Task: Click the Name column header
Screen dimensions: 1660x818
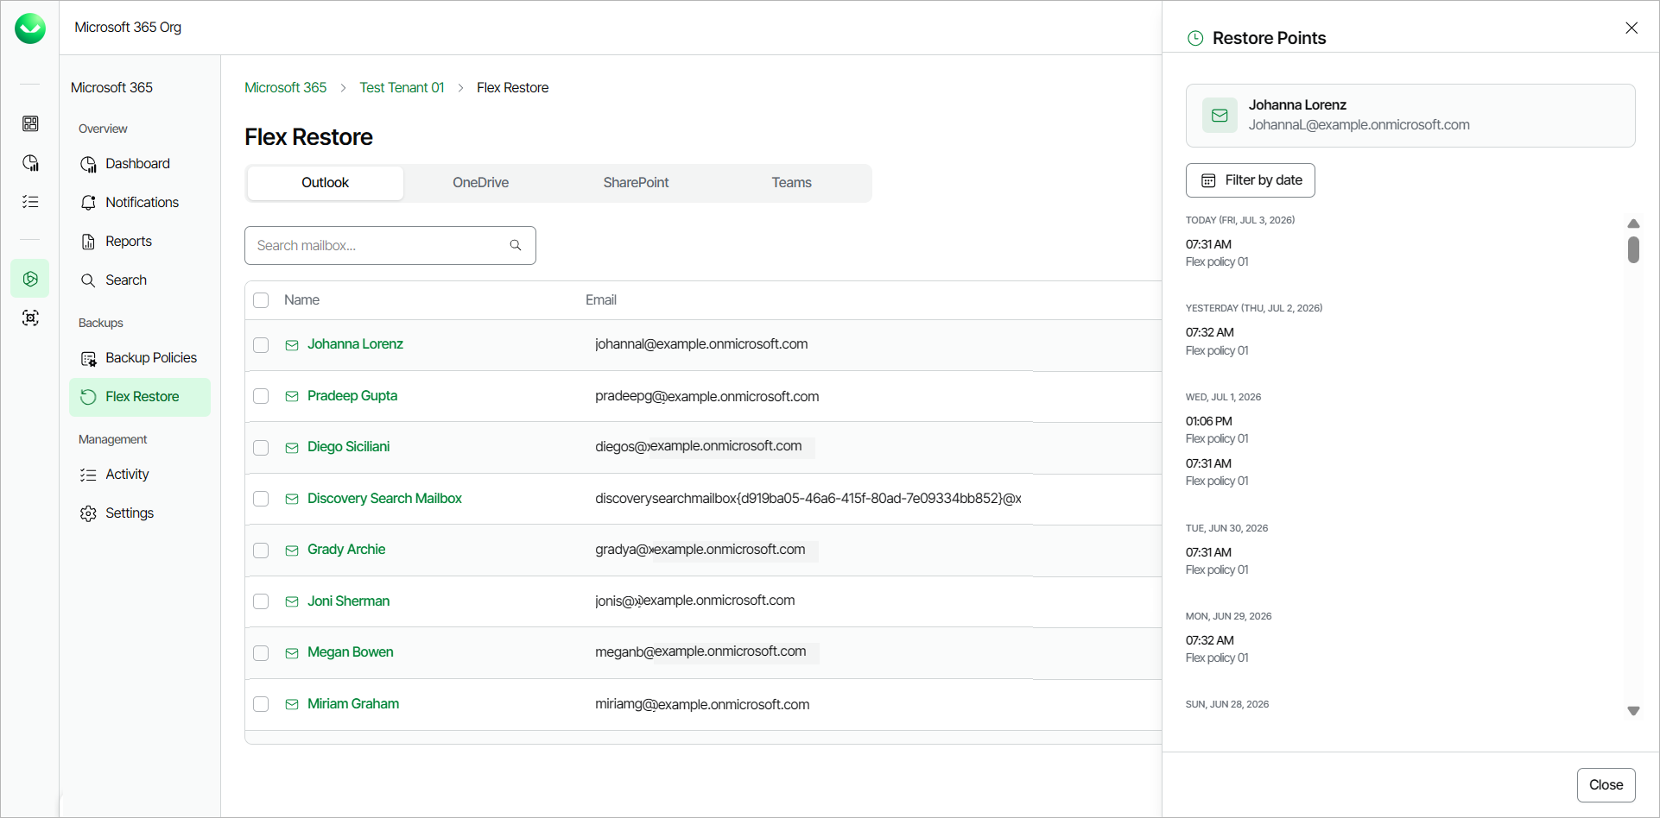Action: point(302,300)
